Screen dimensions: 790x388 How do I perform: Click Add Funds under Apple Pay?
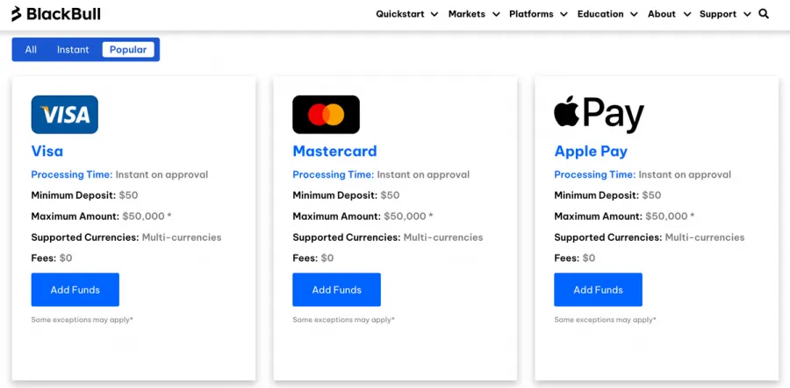(x=599, y=290)
